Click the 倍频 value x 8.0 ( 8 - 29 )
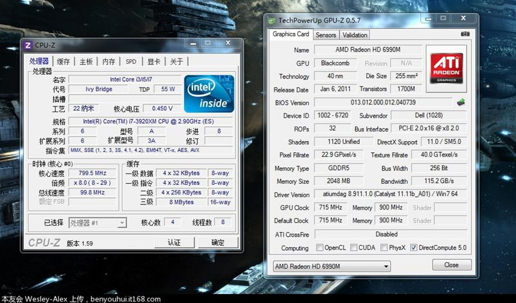The image size is (516, 303). (x=92, y=182)
